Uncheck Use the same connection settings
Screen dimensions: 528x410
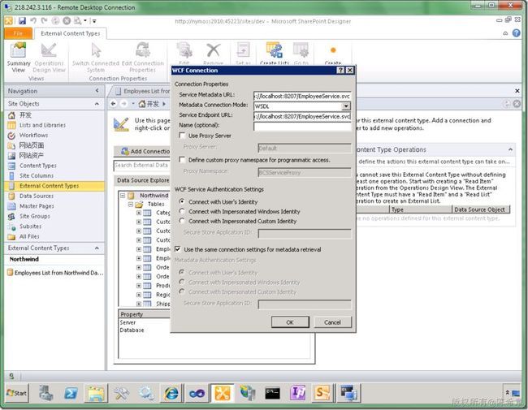(x=177, y=249)
